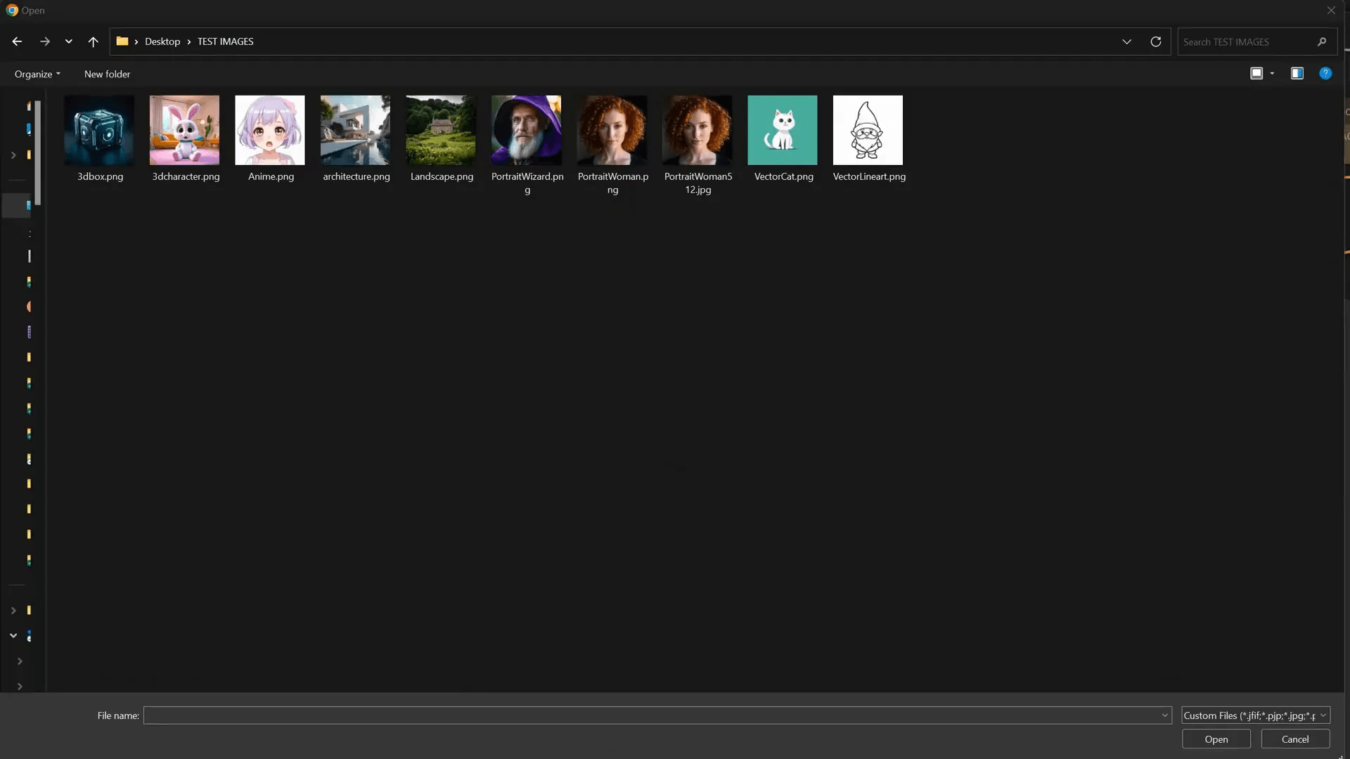The width and height of the screenshot is (1350, 759).
Task: Select the VectorCat.png thumbnail
Action: [782, 131]
